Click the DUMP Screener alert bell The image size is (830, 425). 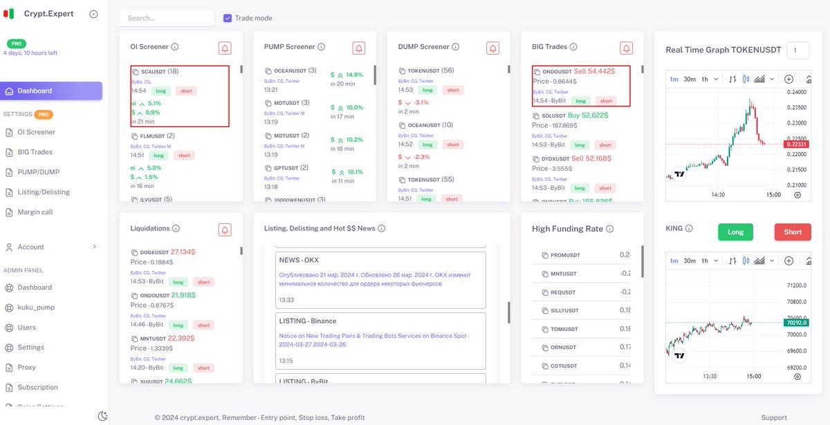click(x=492, y=48)
